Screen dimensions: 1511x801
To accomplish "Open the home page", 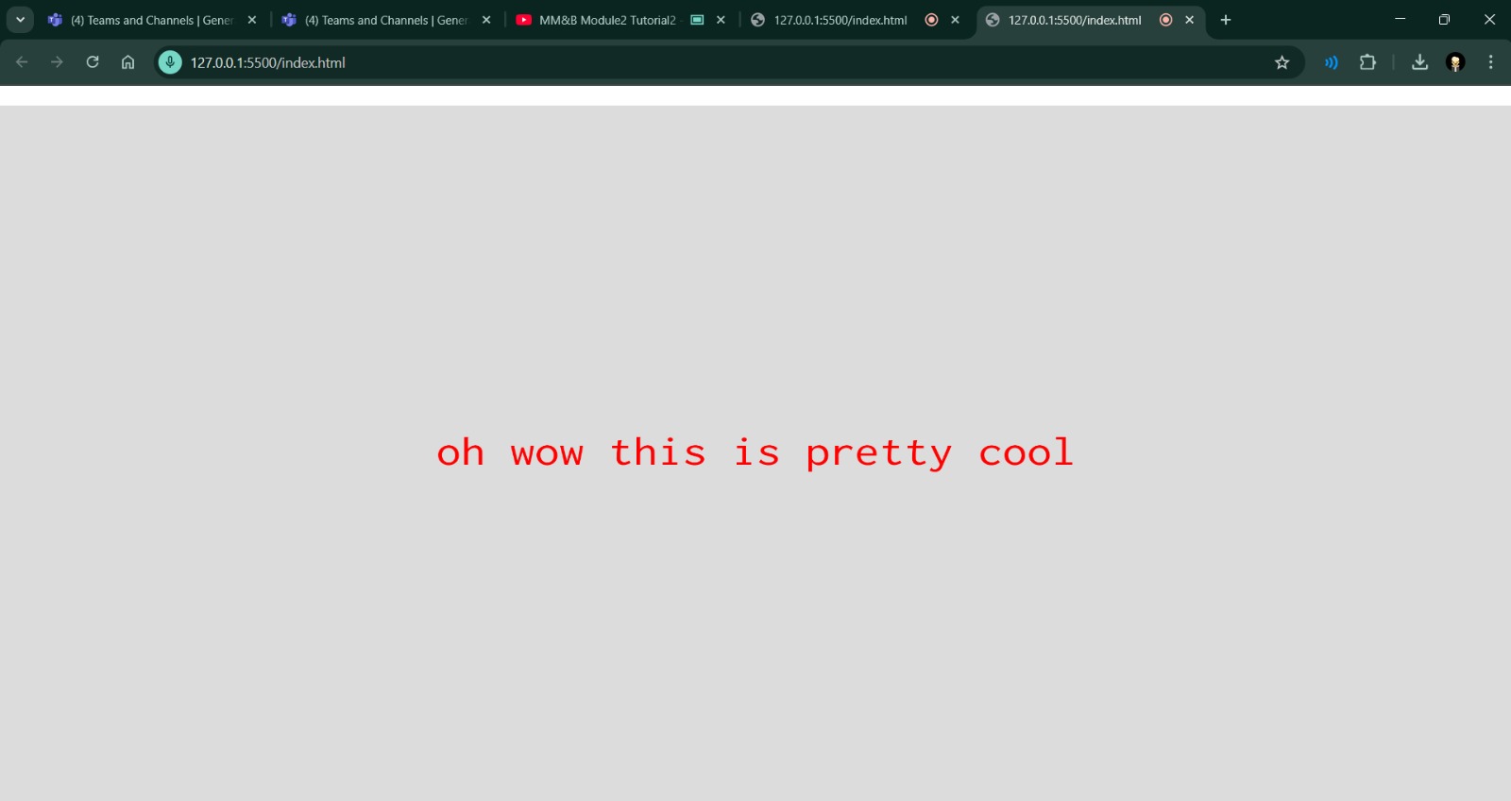I will click(127, 62).
